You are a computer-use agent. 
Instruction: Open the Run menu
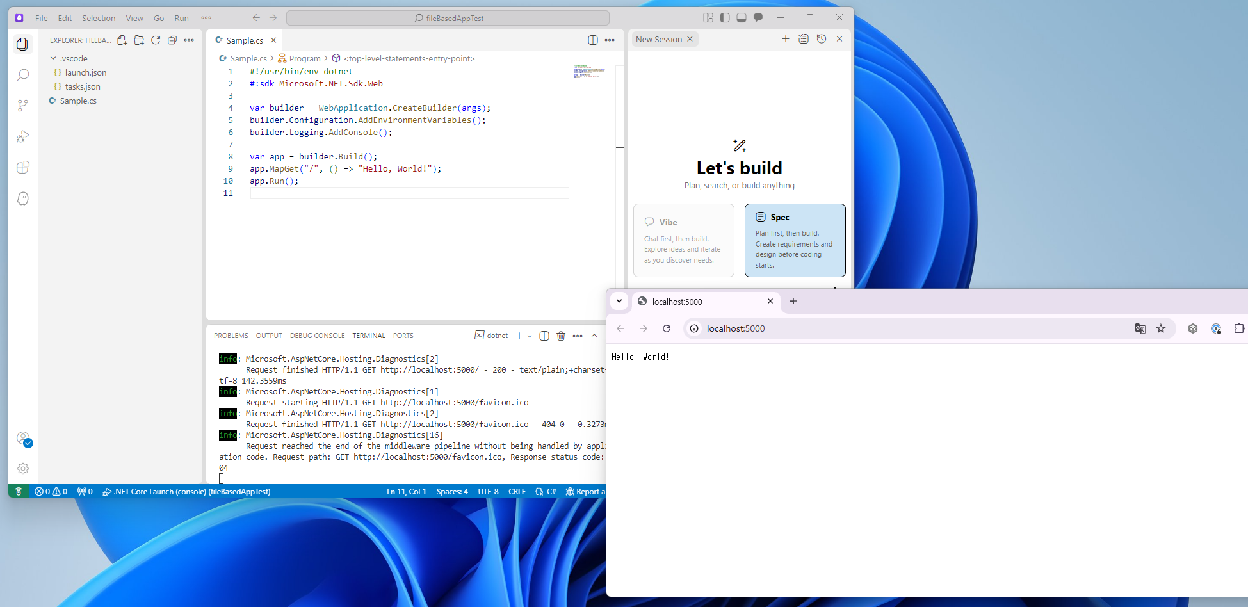pos(182,18)
